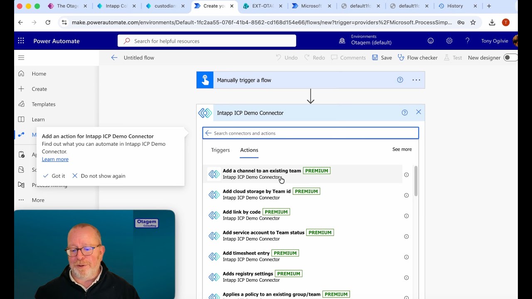This screenshot has width=532, height=299.
Task: Expand More in the sidebar
Action: (x=38, y=200)
